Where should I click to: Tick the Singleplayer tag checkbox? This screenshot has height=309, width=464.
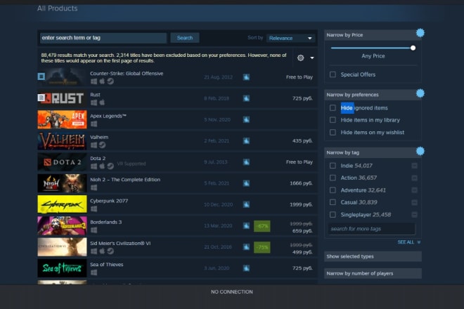tap(333, 215)
